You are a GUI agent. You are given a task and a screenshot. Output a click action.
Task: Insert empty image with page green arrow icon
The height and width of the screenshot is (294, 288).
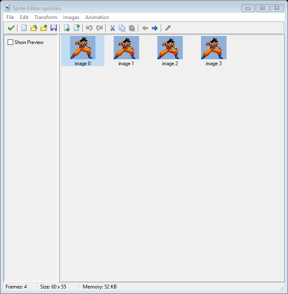67,28
